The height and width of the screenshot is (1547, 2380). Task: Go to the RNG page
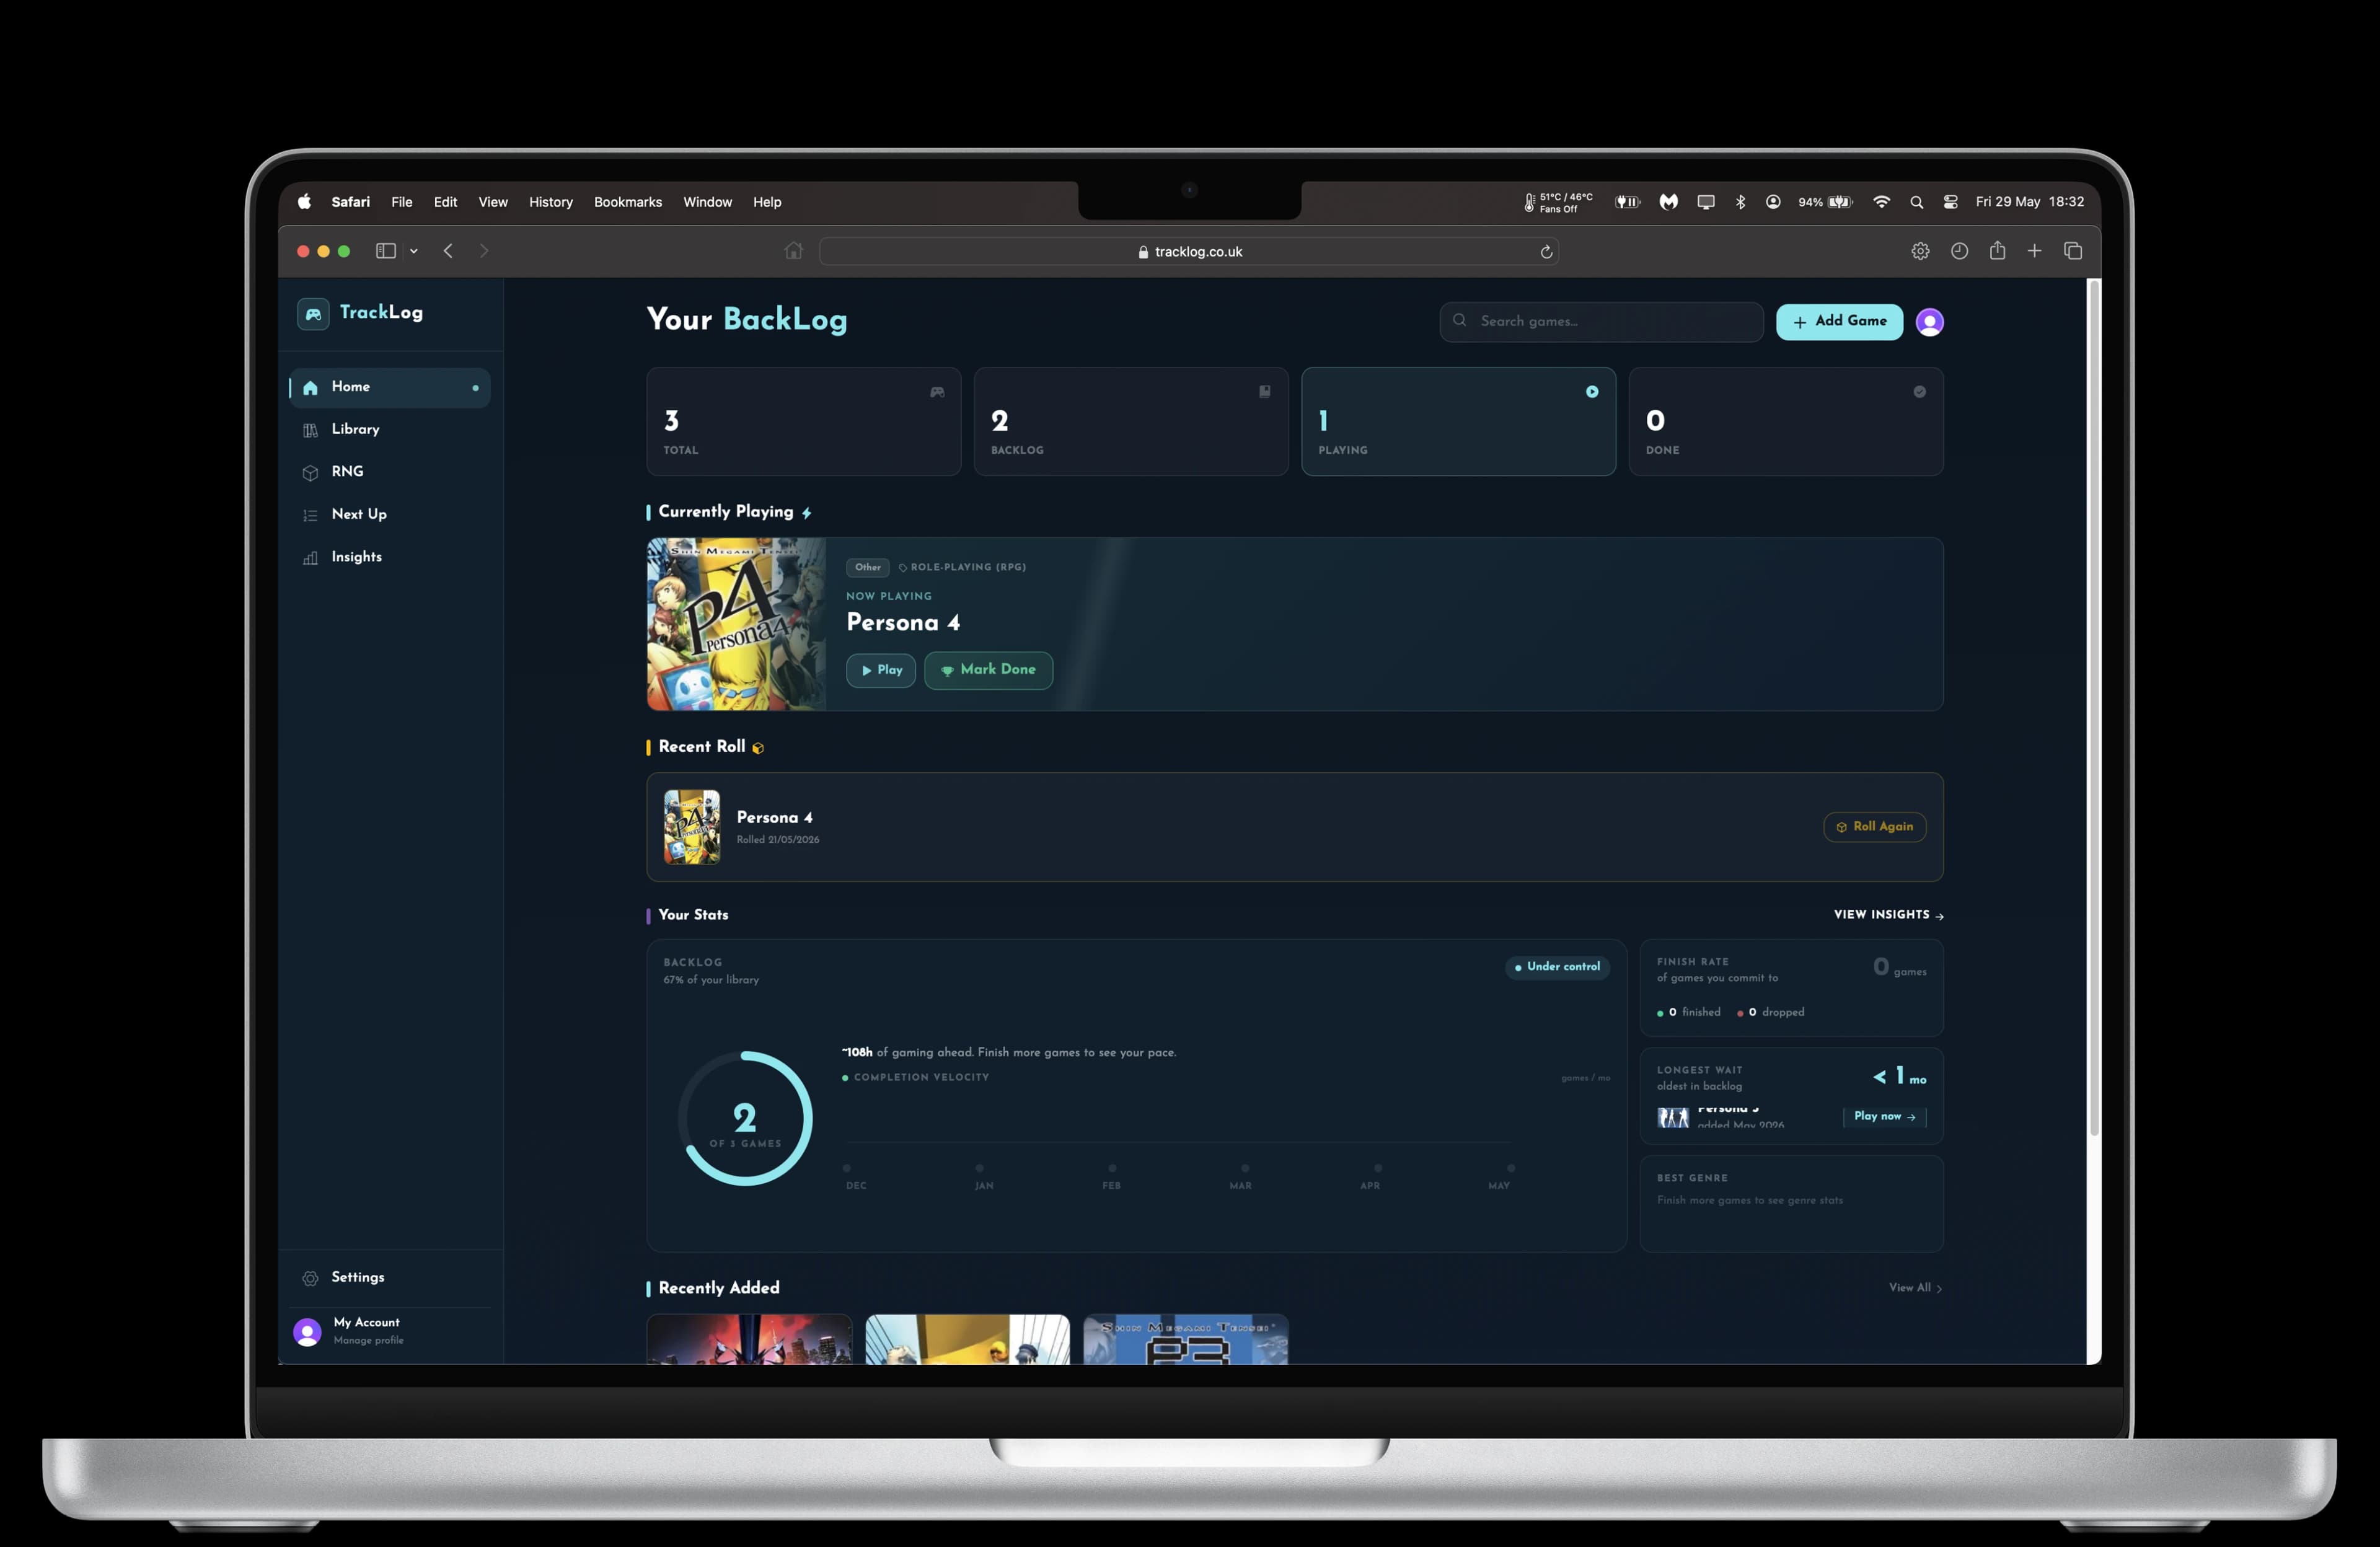[390, 472]
